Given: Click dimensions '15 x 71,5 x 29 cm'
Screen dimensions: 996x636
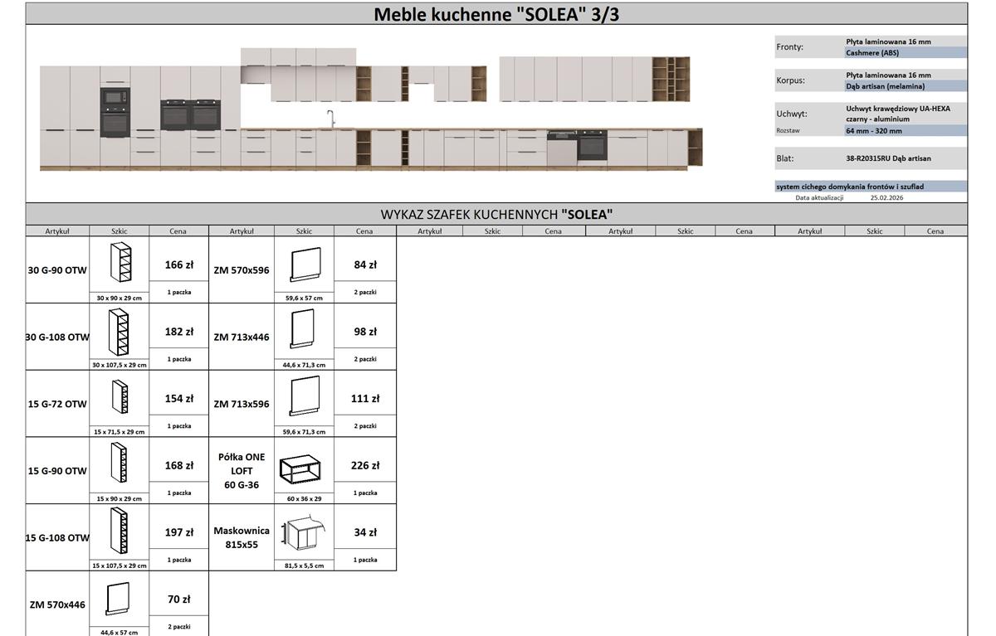Looking at the screenshot, I should [119, 432].
